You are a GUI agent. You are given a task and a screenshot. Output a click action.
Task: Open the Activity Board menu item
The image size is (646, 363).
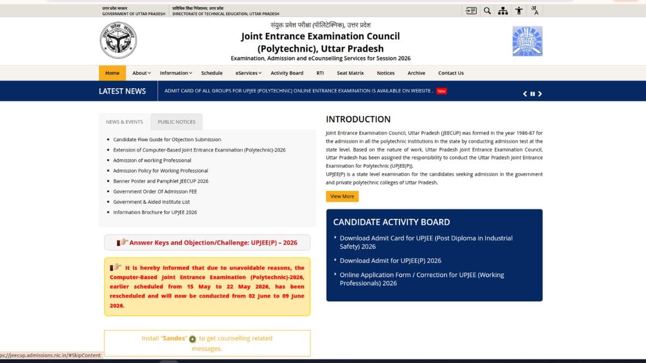(x=287, y=73)
